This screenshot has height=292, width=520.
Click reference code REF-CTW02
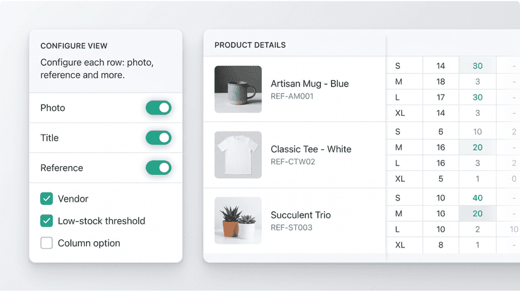tap(293, 162)
